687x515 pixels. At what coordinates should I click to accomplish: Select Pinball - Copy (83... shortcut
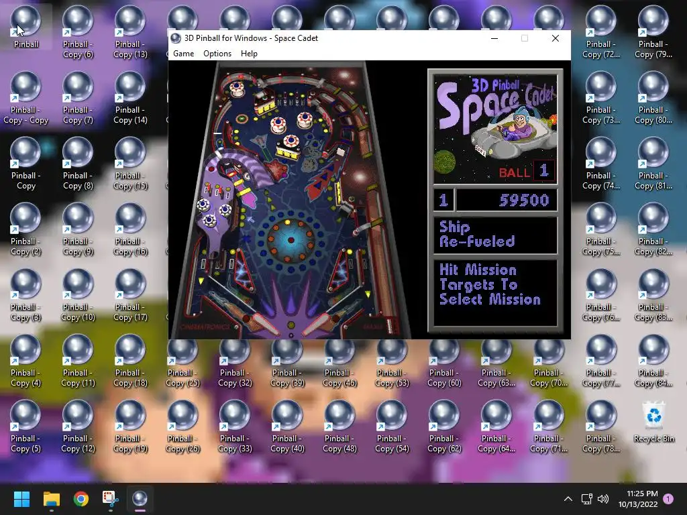coord(653,295)
